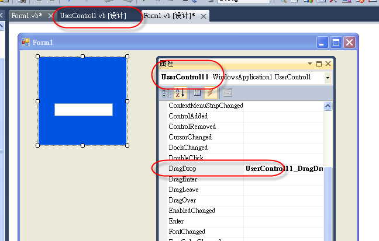The width and height of the screenshot is (379, 241).
Task: Click the Form1 window icon in title bar
Action: point(26,42)
